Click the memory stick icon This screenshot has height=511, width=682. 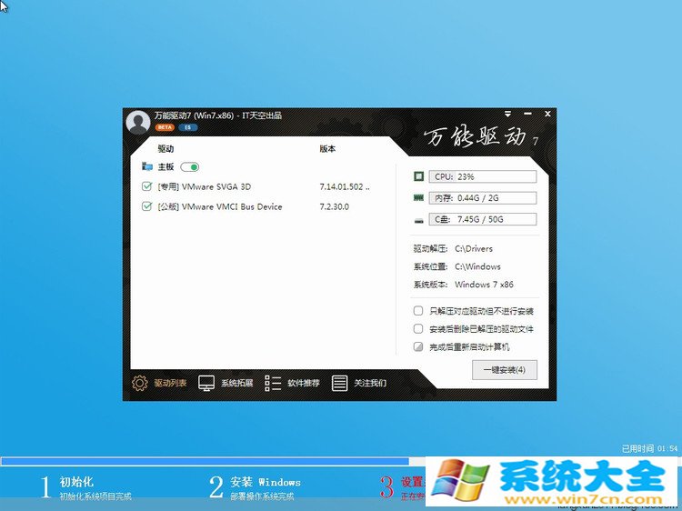[x=418, y=198]
